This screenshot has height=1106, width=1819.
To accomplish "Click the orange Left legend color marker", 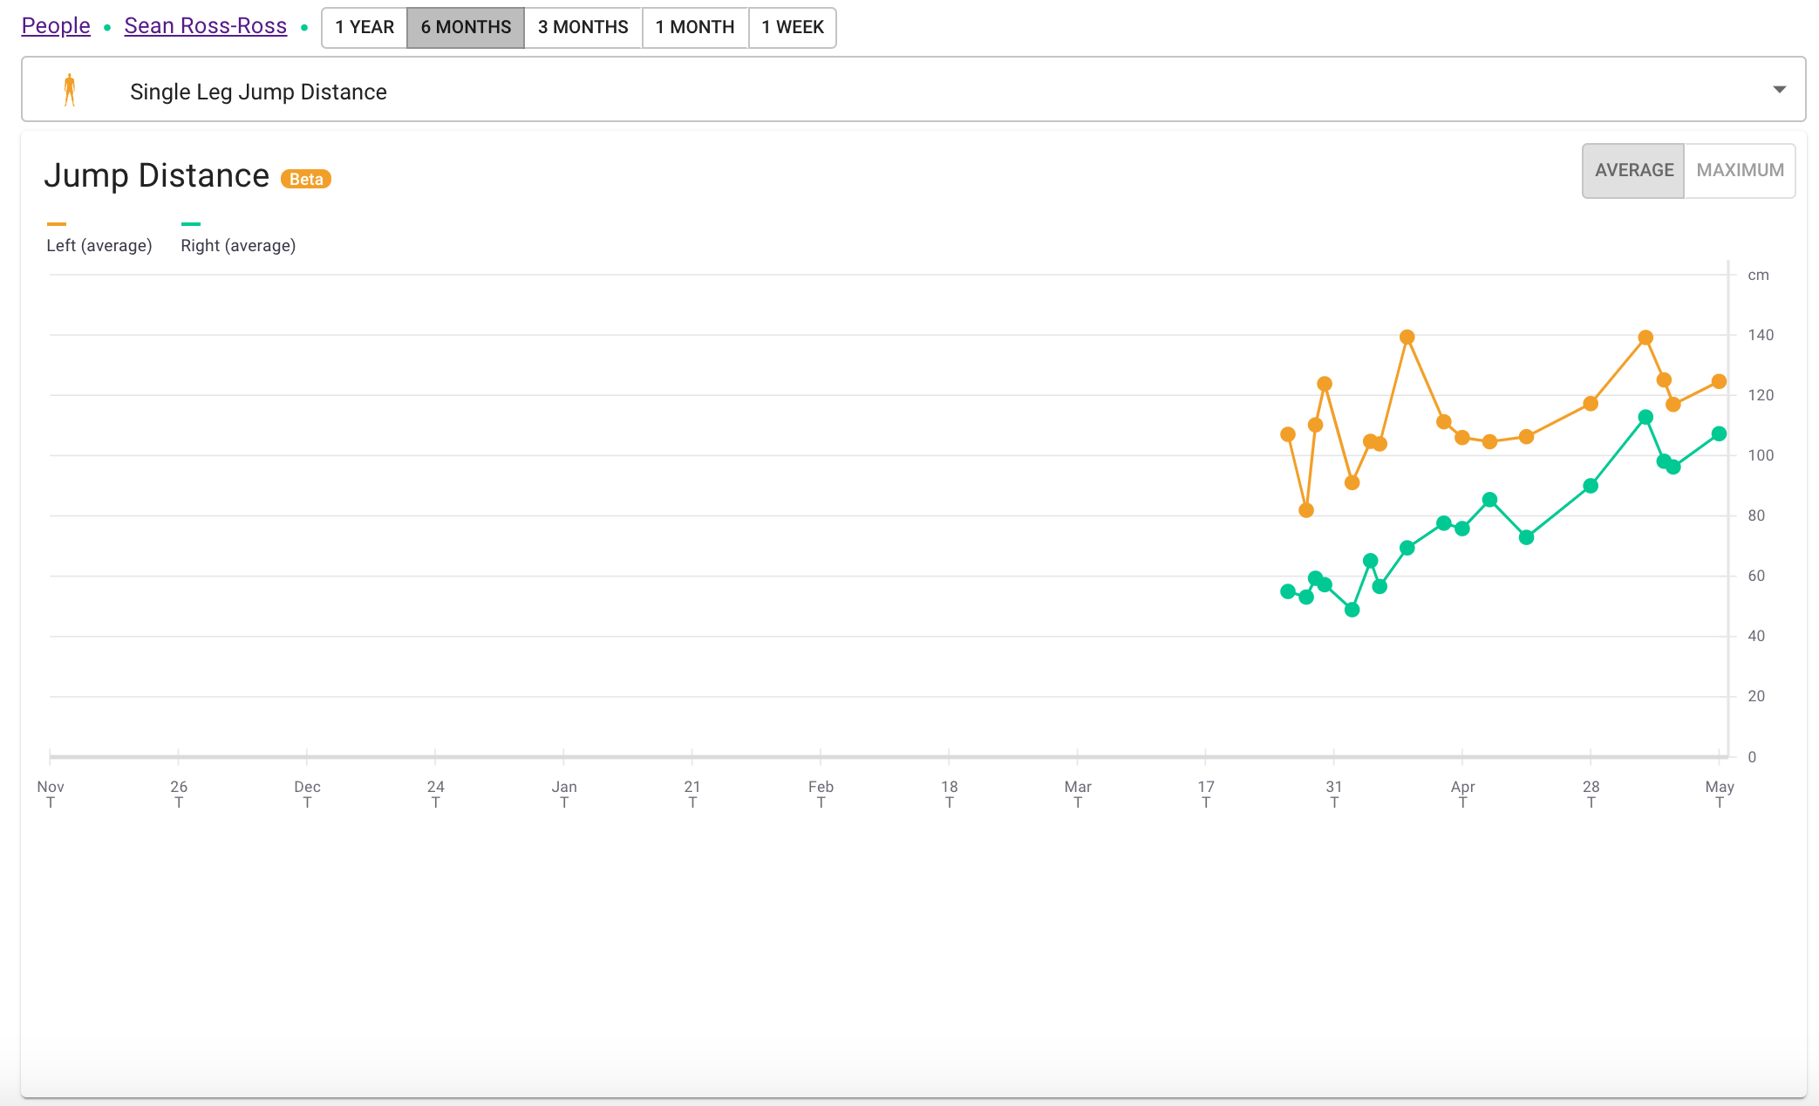I will 56,224.
